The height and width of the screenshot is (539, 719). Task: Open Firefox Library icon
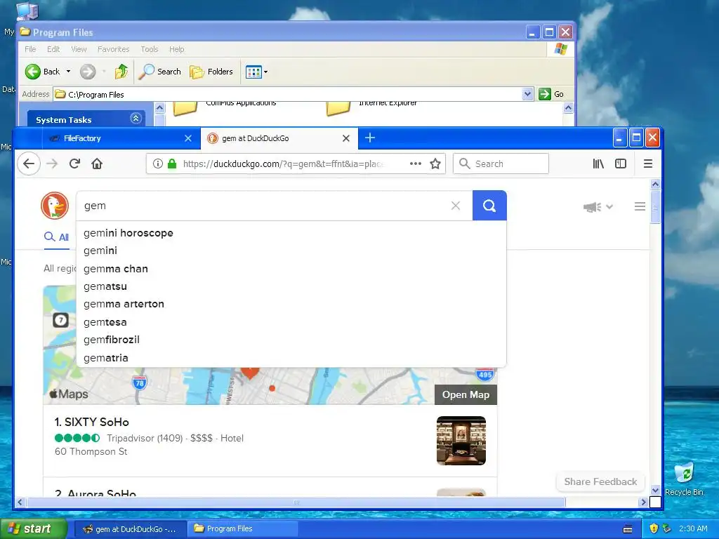point(598,164)
